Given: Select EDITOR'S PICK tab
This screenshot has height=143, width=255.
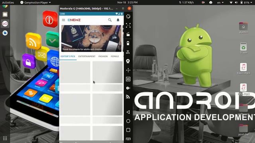Looking at the screenshot, I should click(x=68, y=56).
